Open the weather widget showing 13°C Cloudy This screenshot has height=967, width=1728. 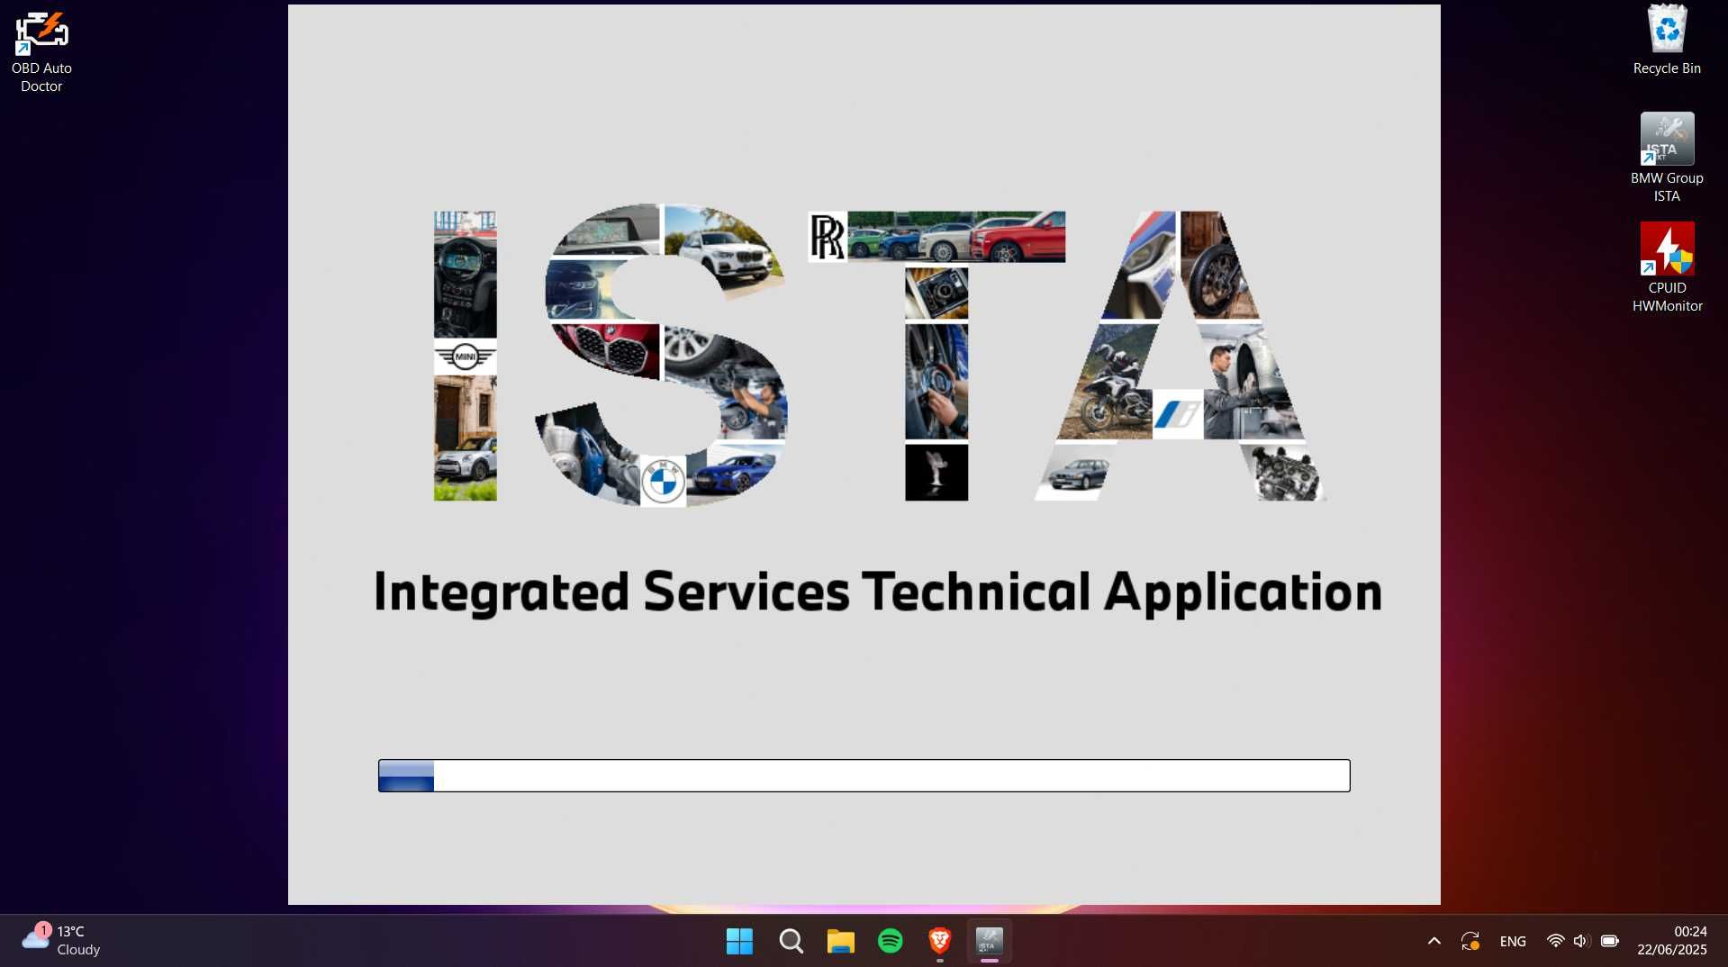61,940
